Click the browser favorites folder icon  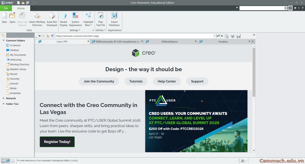(48, 36)
